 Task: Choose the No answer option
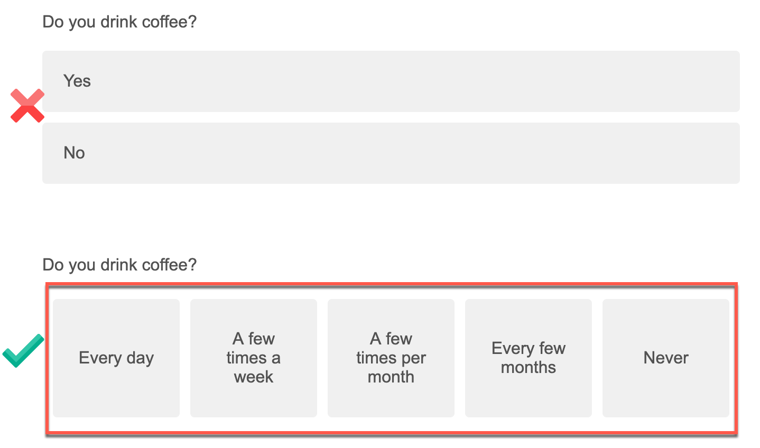tap(391, 153)
